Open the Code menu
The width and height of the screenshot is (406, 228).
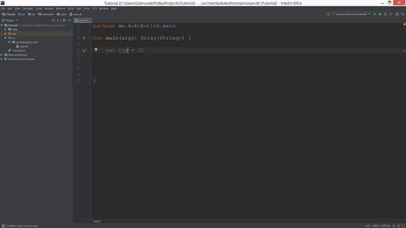click(x=39, y=8)
